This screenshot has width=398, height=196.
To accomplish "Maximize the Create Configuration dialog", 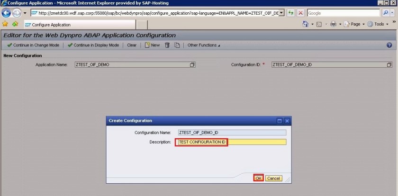I will [280, 121].
